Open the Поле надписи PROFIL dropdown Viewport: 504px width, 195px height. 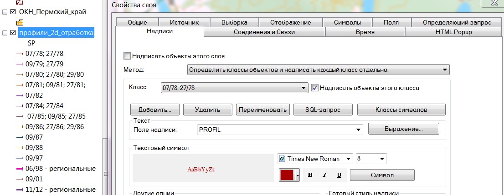[358, 130]
